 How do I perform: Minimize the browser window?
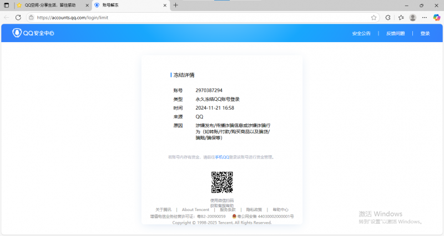(x=407, y=6)
